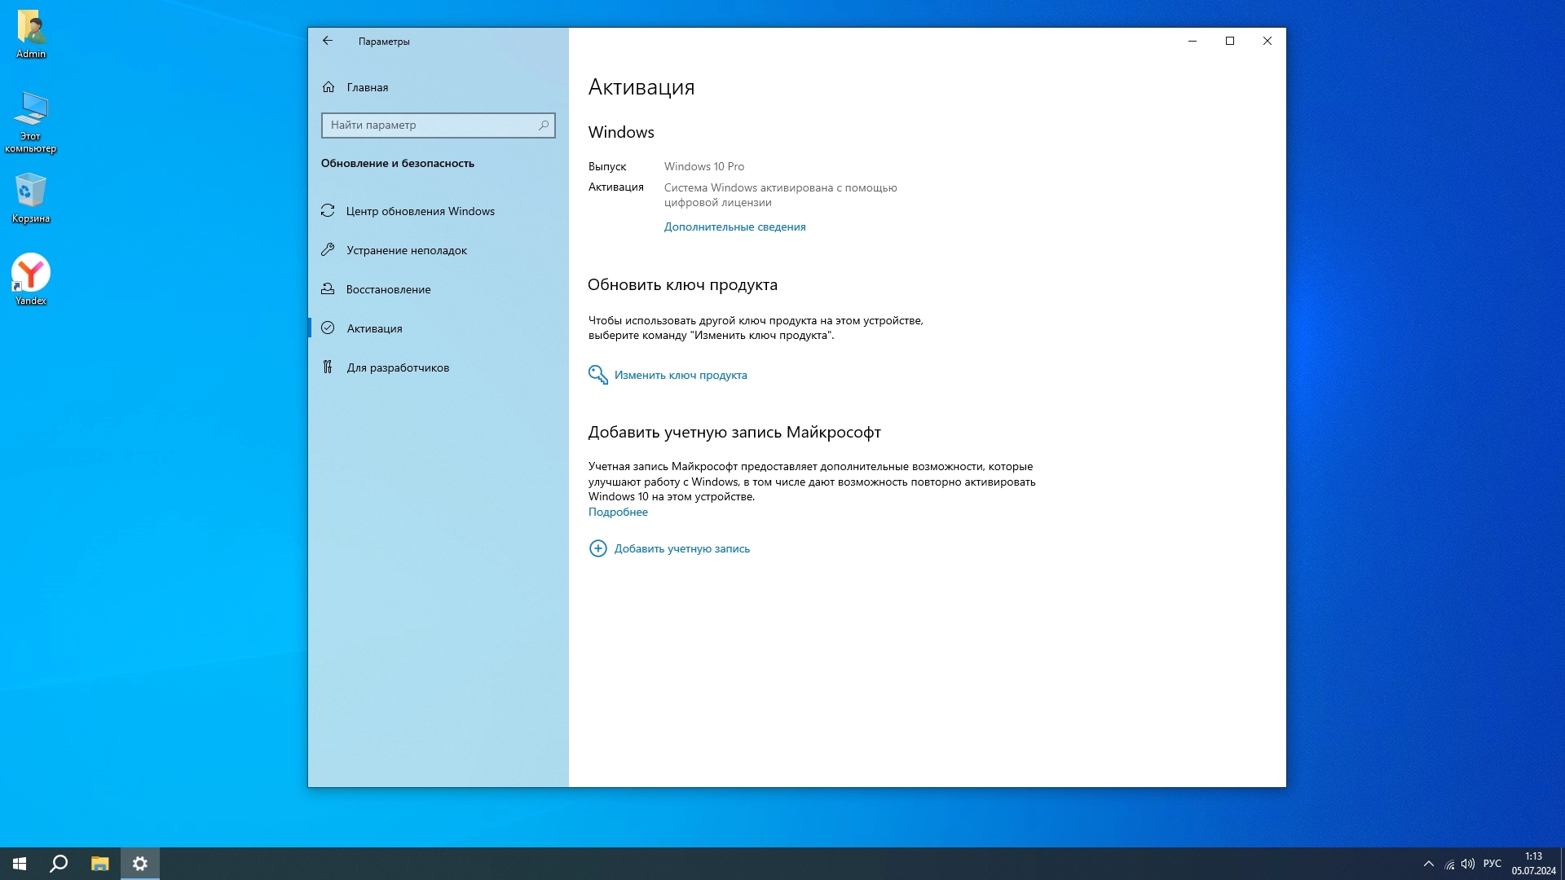Image resolution: width=1565 pixels, height=880 pixels.
Task: Select Активация in sidebar
Action: click(374, 328)
